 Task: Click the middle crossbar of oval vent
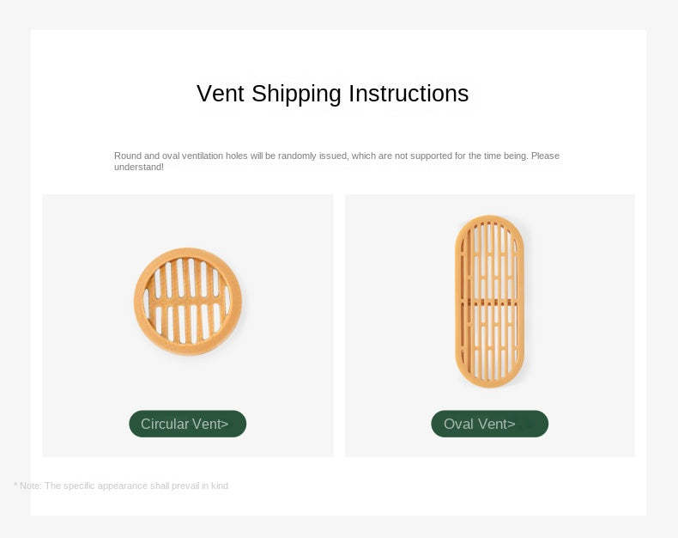coord(489,301)
